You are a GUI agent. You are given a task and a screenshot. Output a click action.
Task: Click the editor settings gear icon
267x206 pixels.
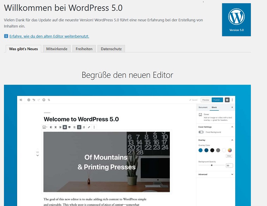[x=227, y=100]
